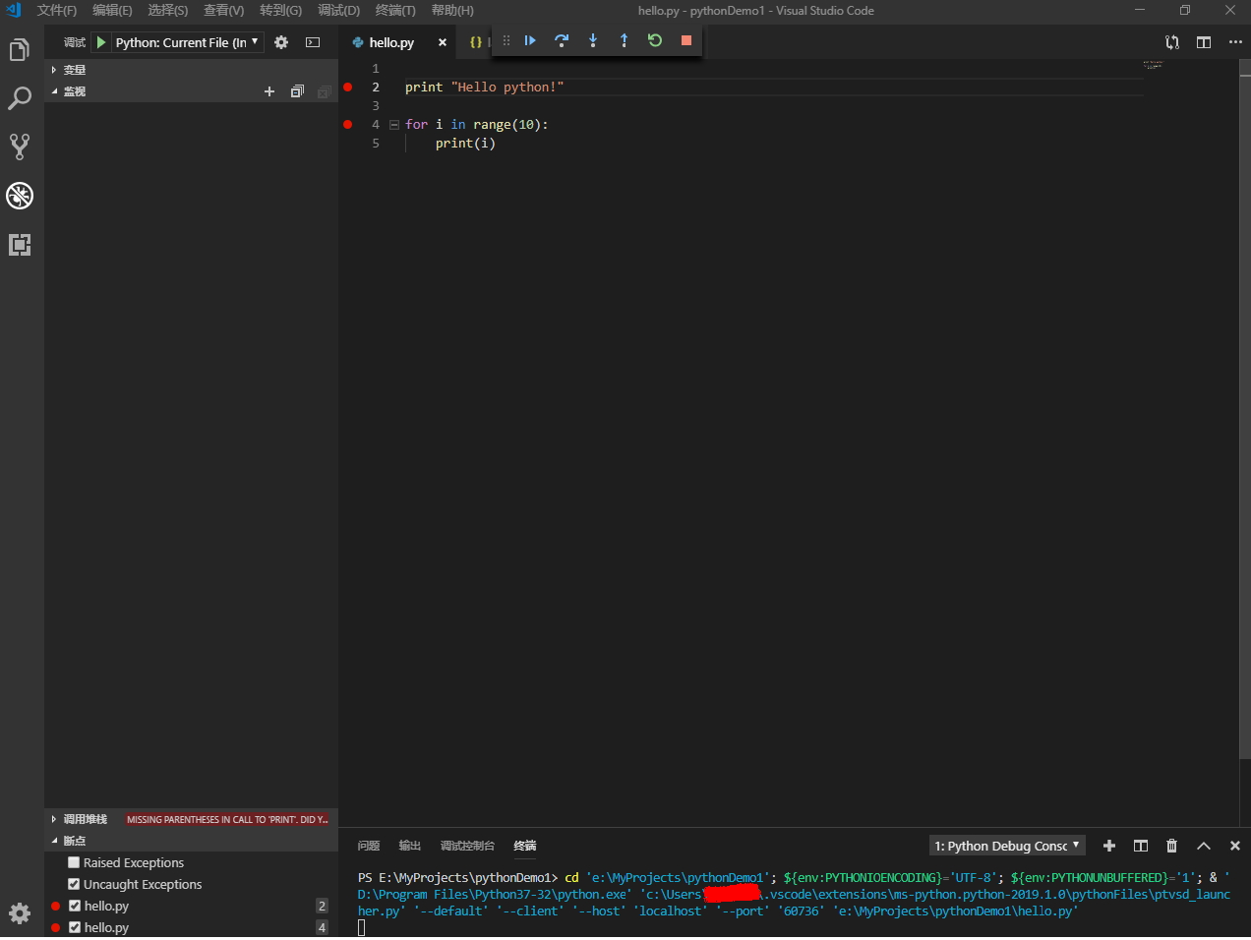Screen dimensions: 1251x940
Task: Select the 终端 panel tab
Action: click(x=525, y=846)
